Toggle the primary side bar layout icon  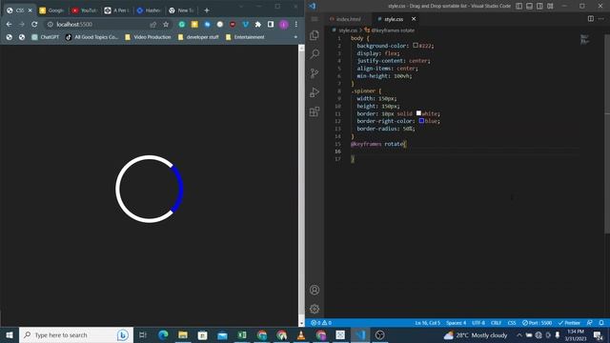(x=518, y=6)
